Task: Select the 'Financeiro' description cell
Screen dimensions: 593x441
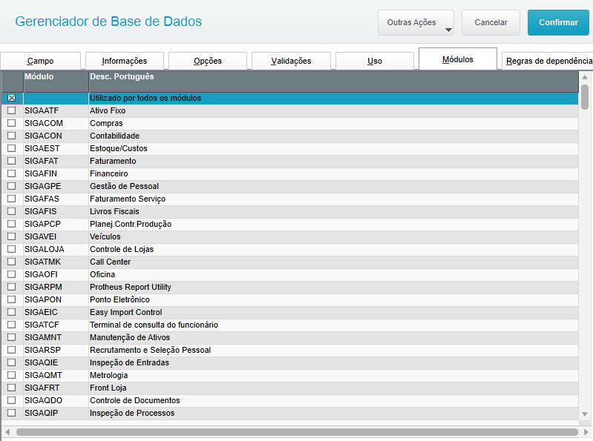Action: (x=333, y=173)
